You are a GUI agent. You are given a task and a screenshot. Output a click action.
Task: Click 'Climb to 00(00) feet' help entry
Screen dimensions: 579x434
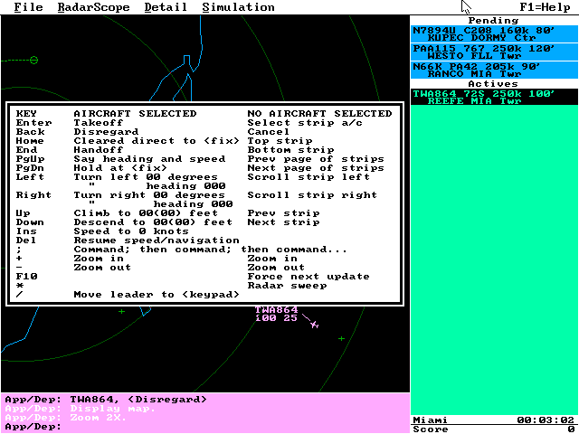pyautogui.click(x=146, y=213)
